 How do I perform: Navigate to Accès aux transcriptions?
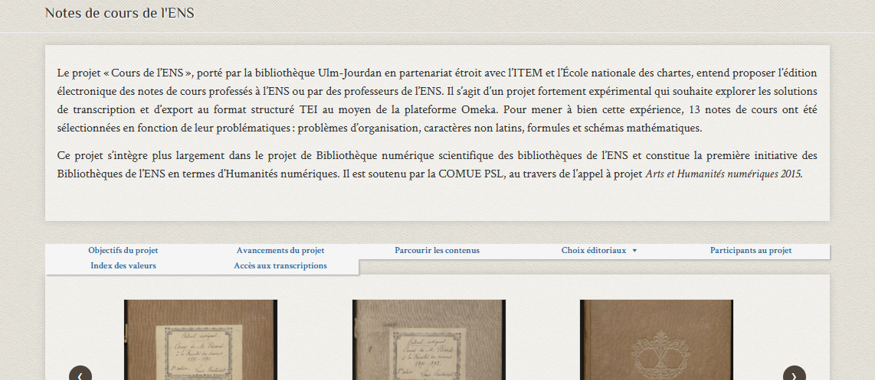click(x=280, y=266)
